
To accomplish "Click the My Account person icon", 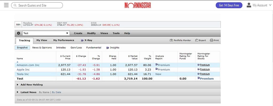I will coord(249,5).
